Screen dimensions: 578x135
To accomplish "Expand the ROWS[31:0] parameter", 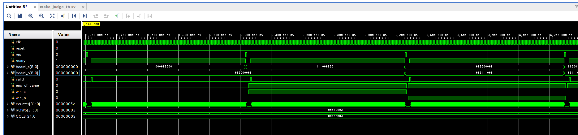I will point(8,110).
